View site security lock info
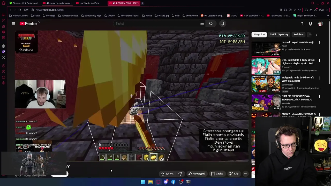The width and height of the screenshot is (331, 186). click(33, 10)
